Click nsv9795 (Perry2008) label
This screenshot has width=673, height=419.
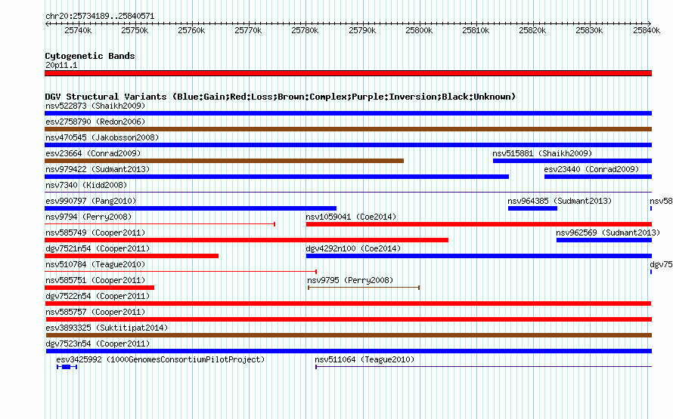(x=350, y=280)
